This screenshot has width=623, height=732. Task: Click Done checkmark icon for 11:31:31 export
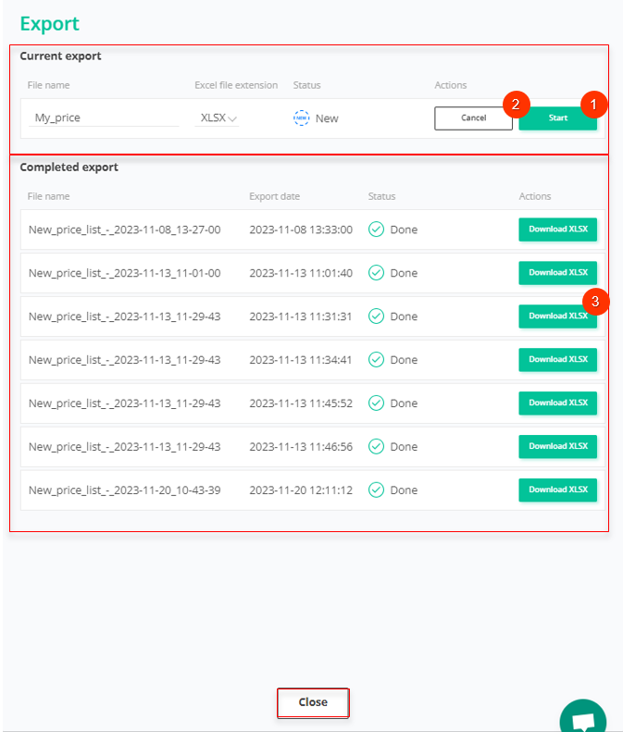(376, 316)
